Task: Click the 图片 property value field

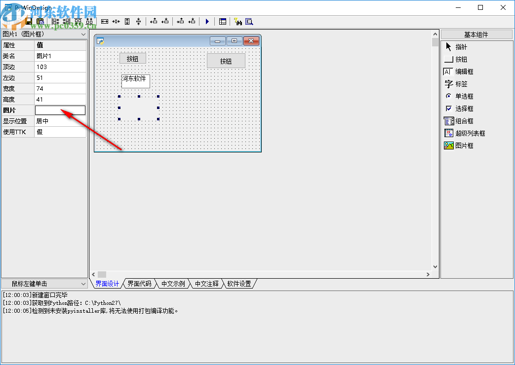Action: click(x=60, y=110)
